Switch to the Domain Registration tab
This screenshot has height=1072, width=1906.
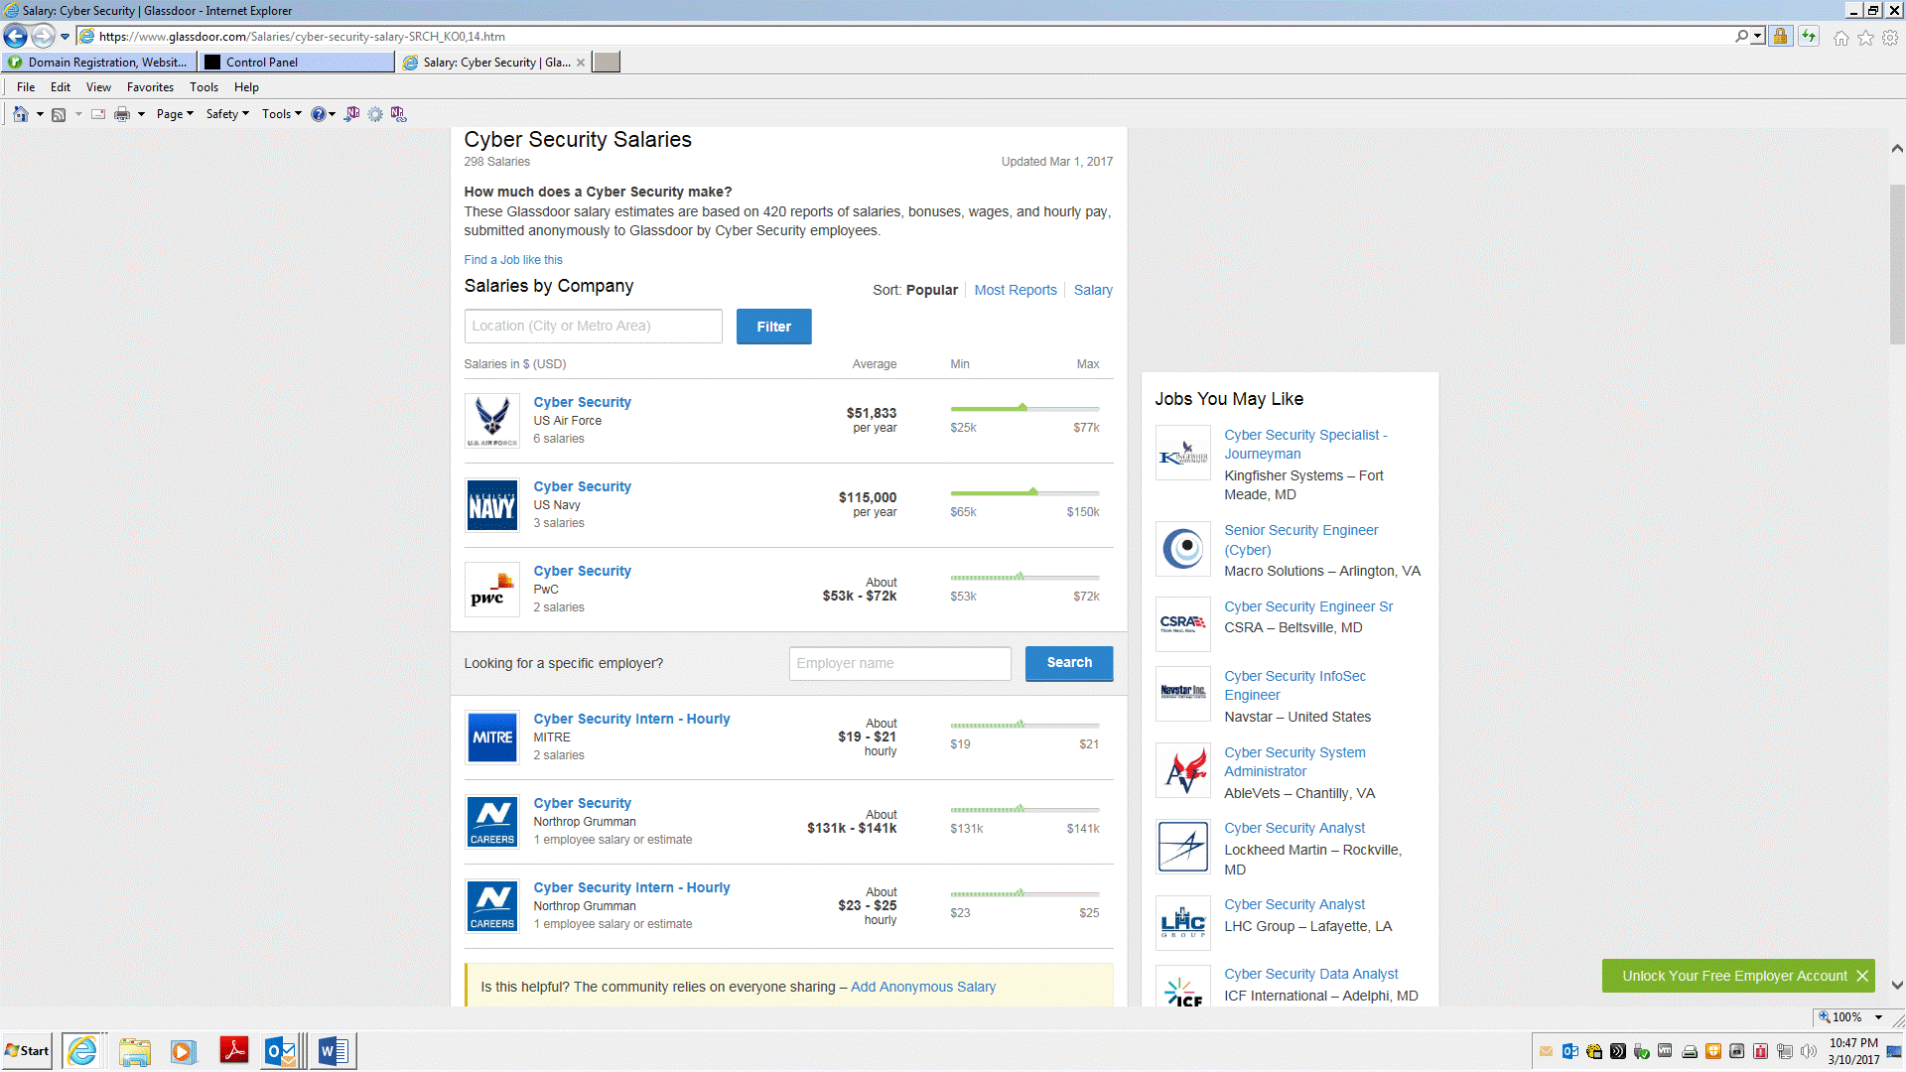(98, 63)
